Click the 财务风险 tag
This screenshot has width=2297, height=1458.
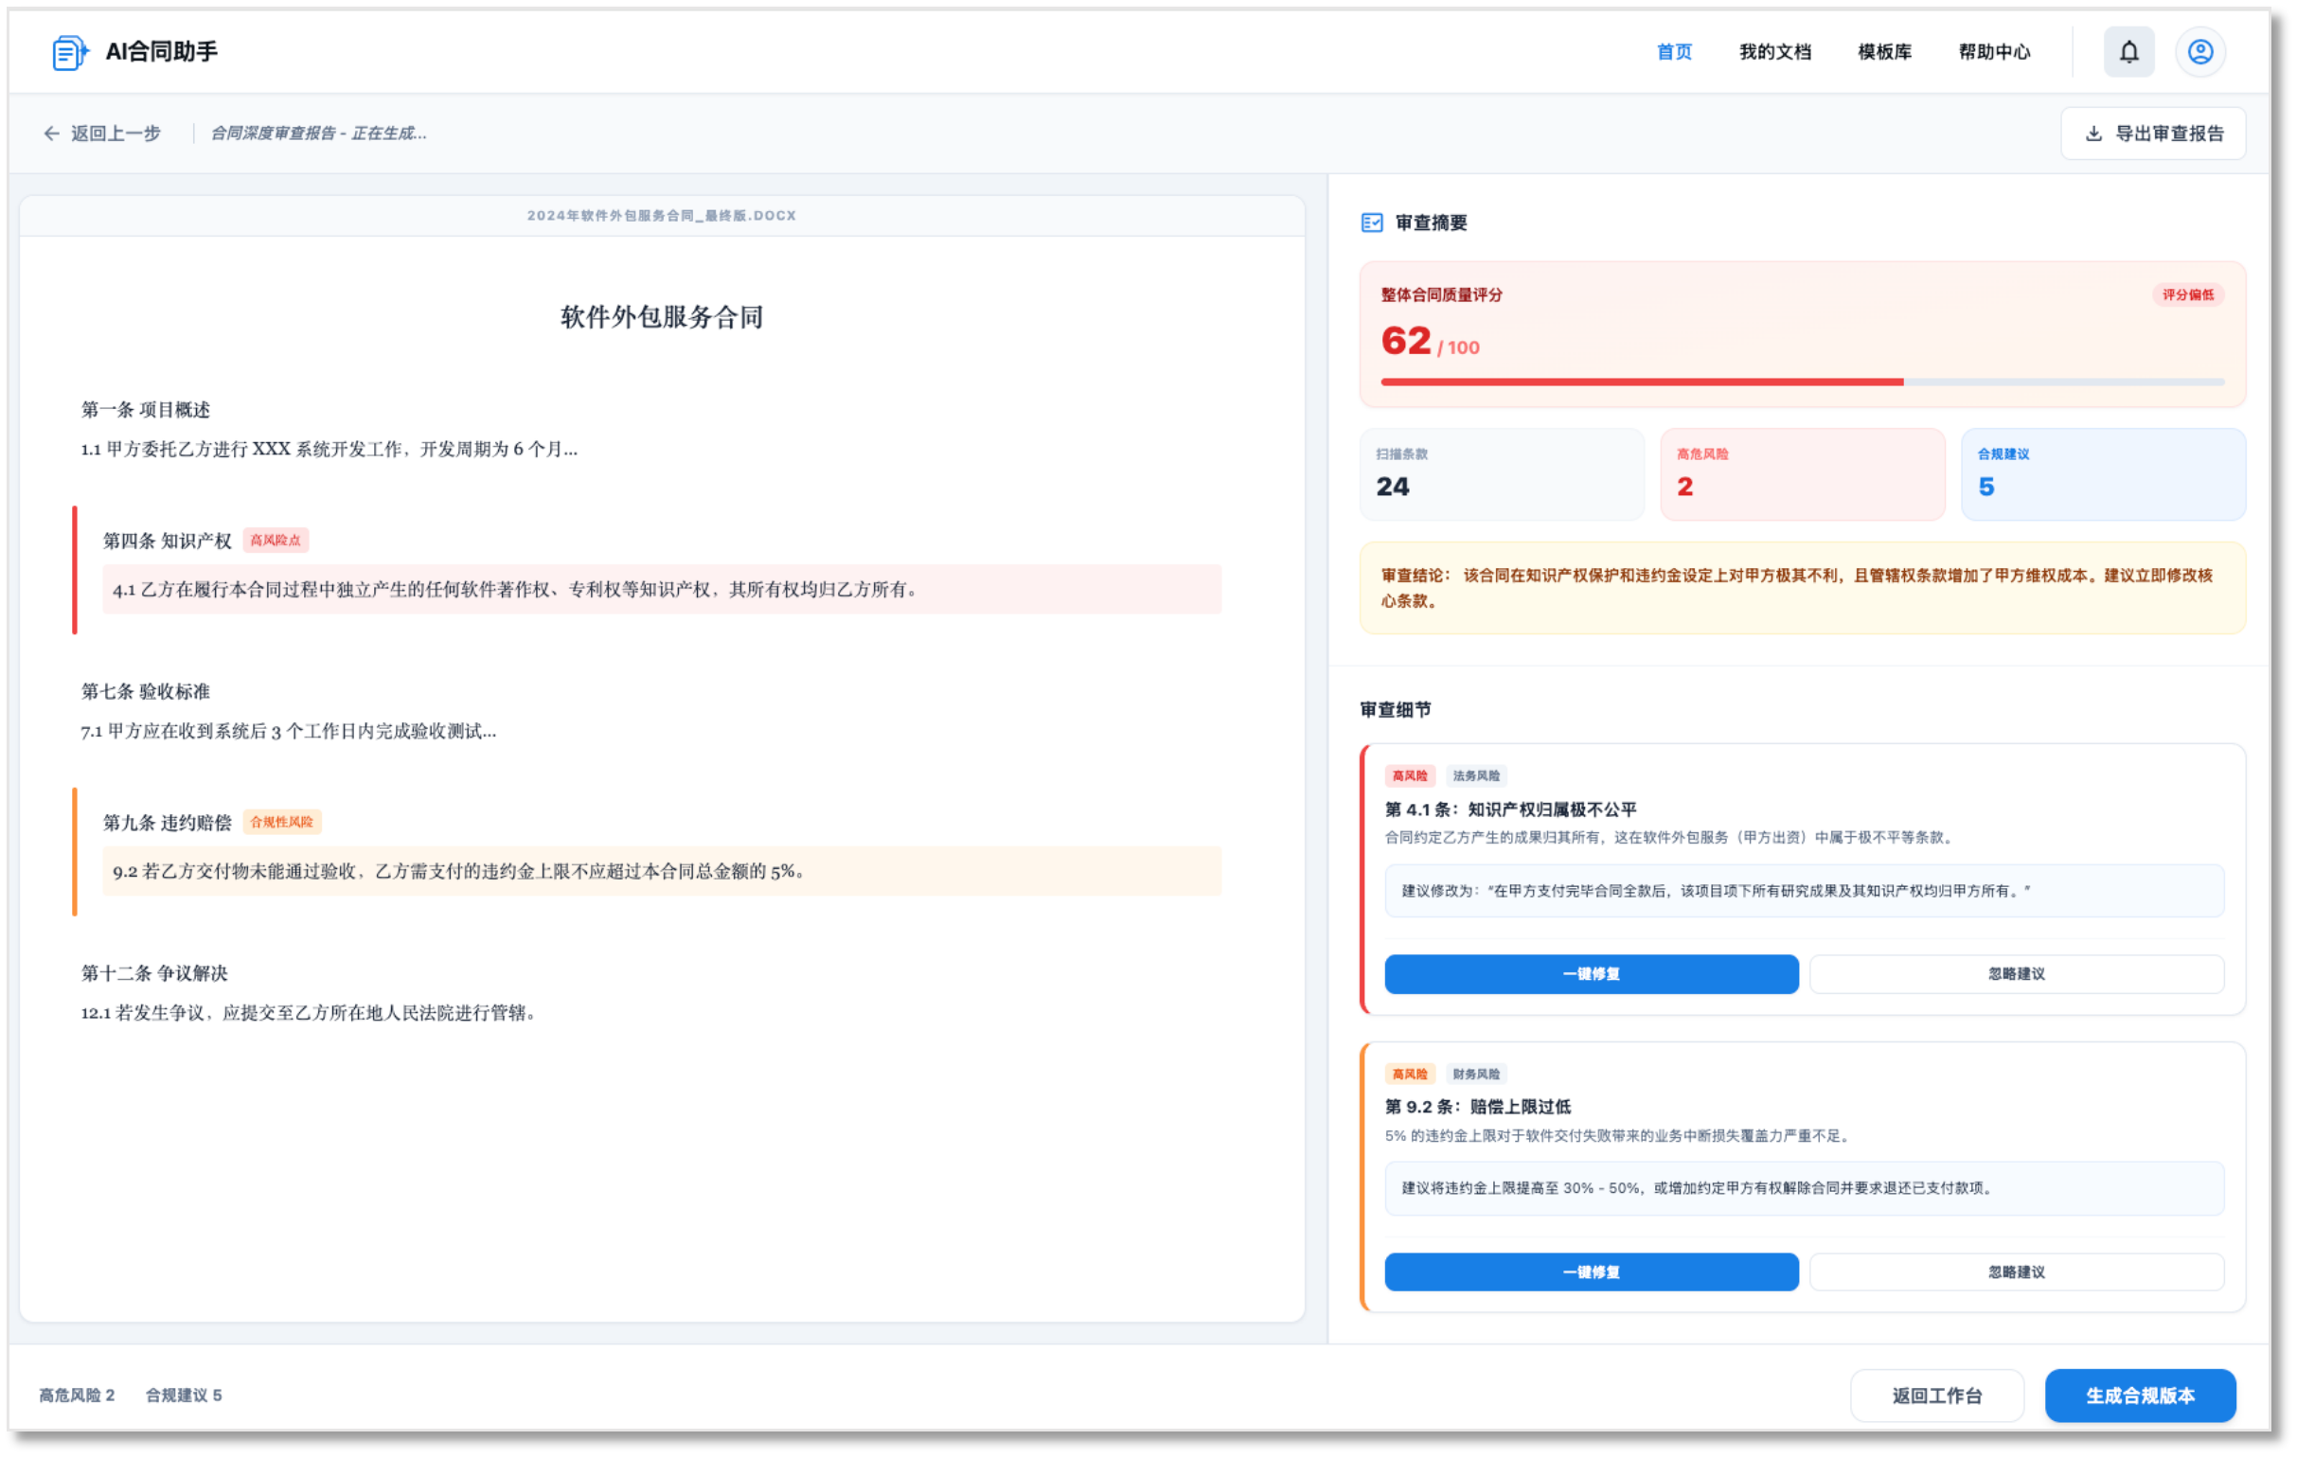[1476, 1075]
